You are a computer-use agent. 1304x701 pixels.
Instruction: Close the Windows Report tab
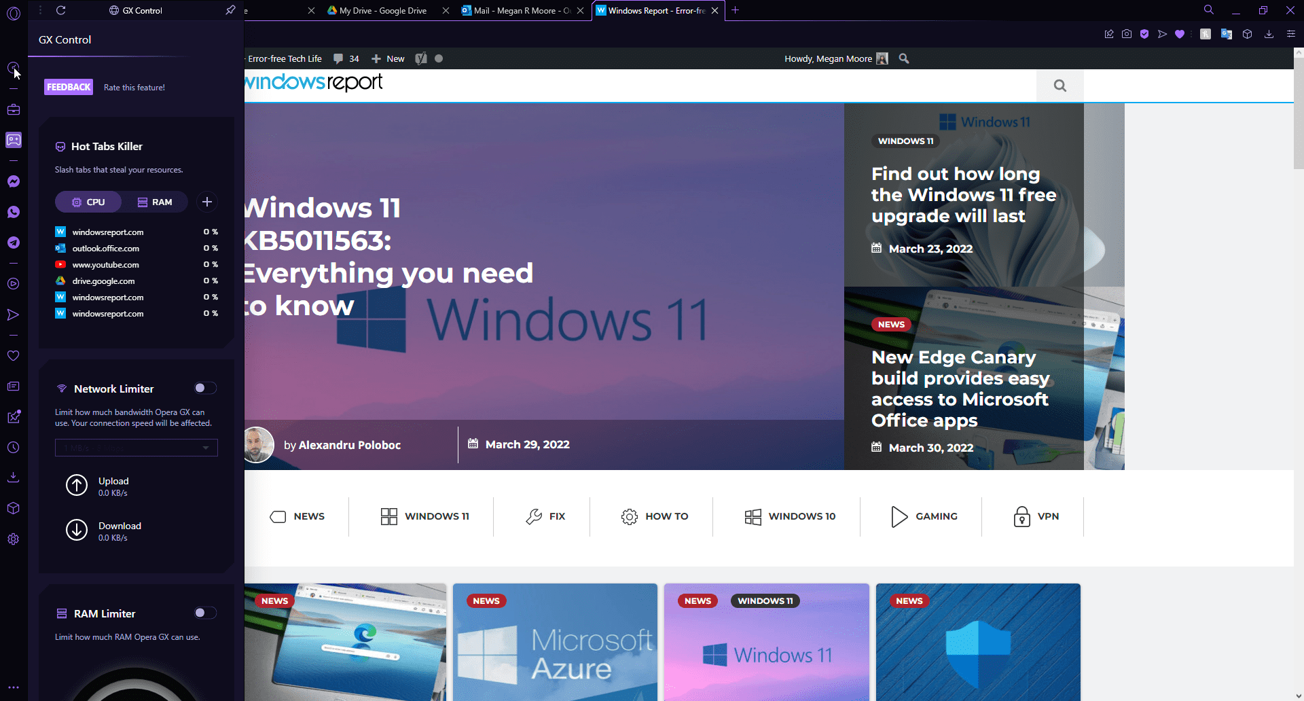(x=714, y=10)
